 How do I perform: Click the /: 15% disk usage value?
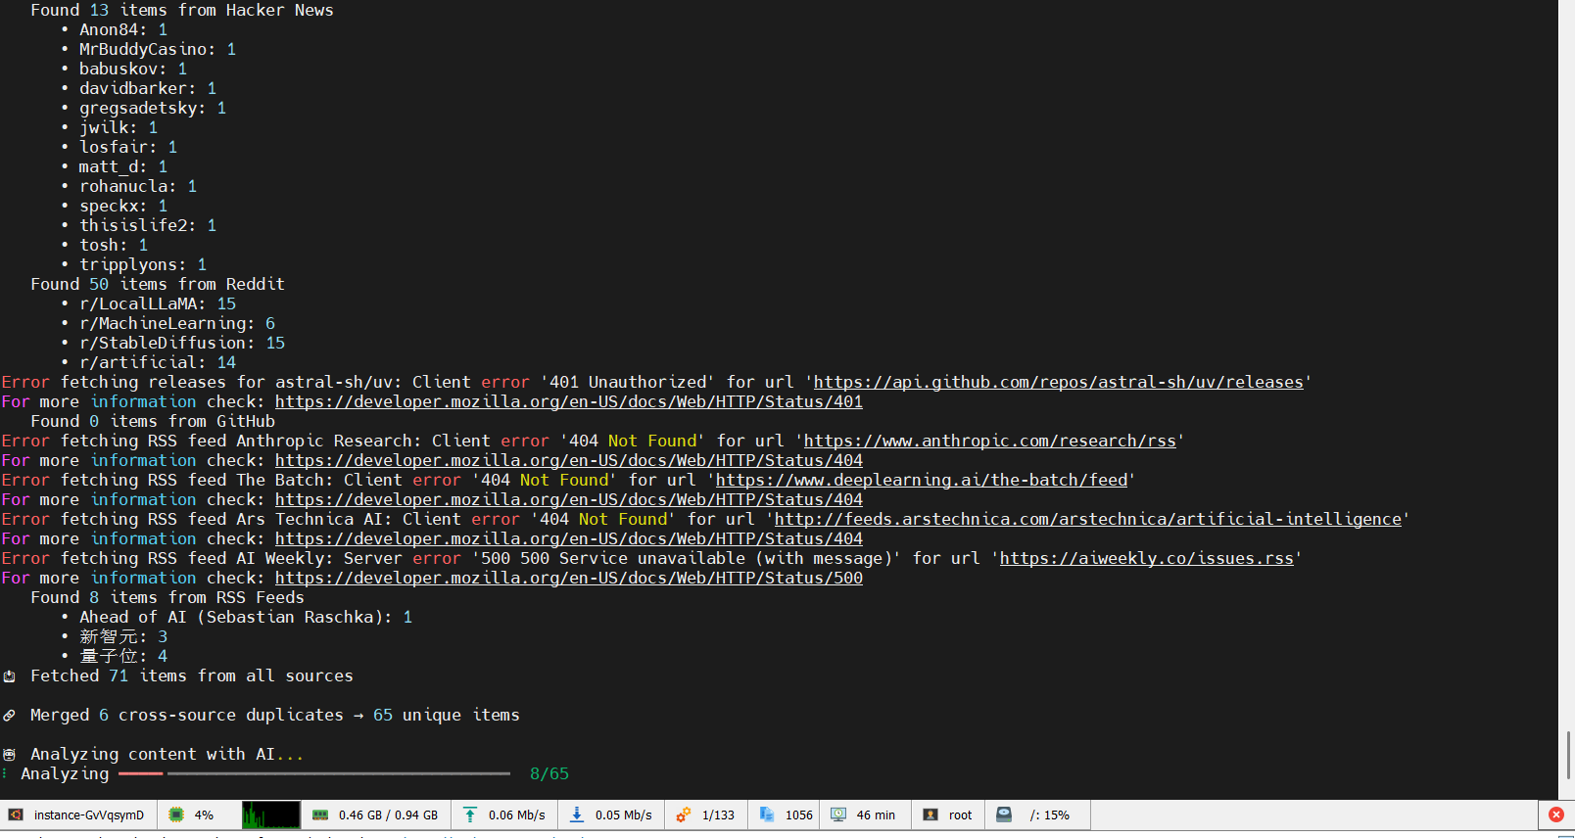pos(1050,815)
